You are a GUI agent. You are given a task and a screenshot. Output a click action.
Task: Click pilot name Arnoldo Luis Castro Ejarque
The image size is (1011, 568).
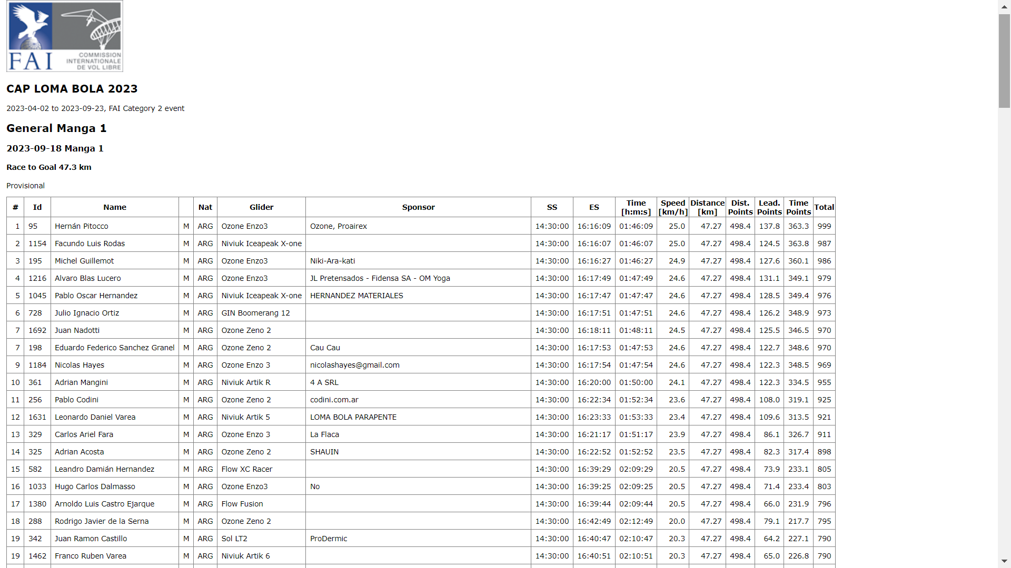pyautogui.click(x=105, y=504)
